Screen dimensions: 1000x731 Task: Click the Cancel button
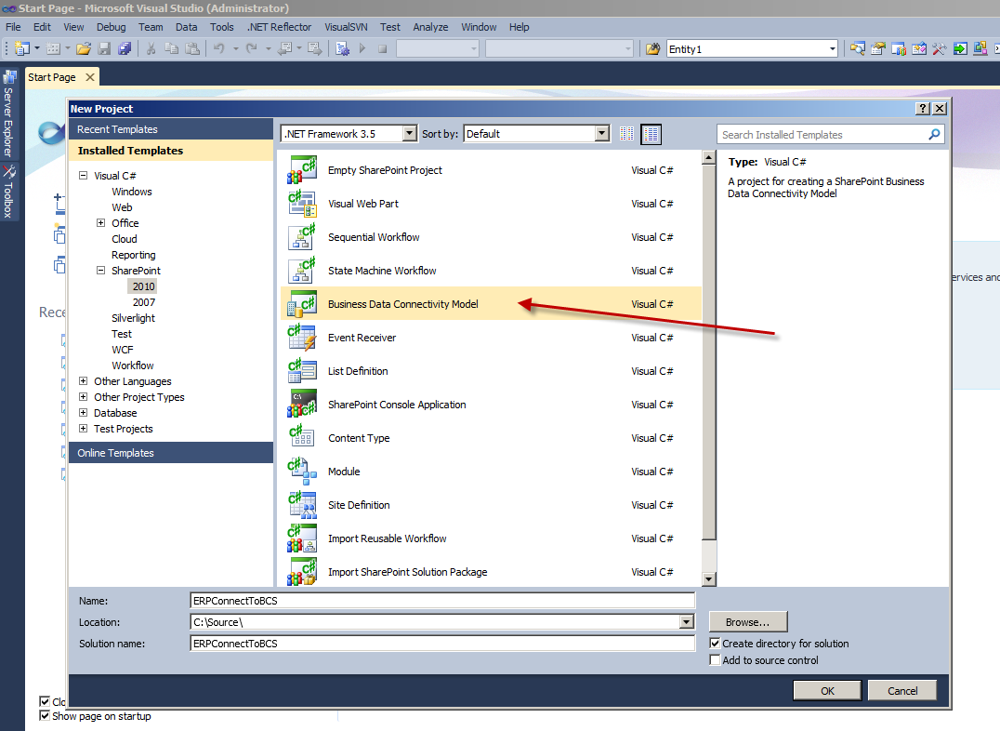pyautogui.click(x=902, y=691)
